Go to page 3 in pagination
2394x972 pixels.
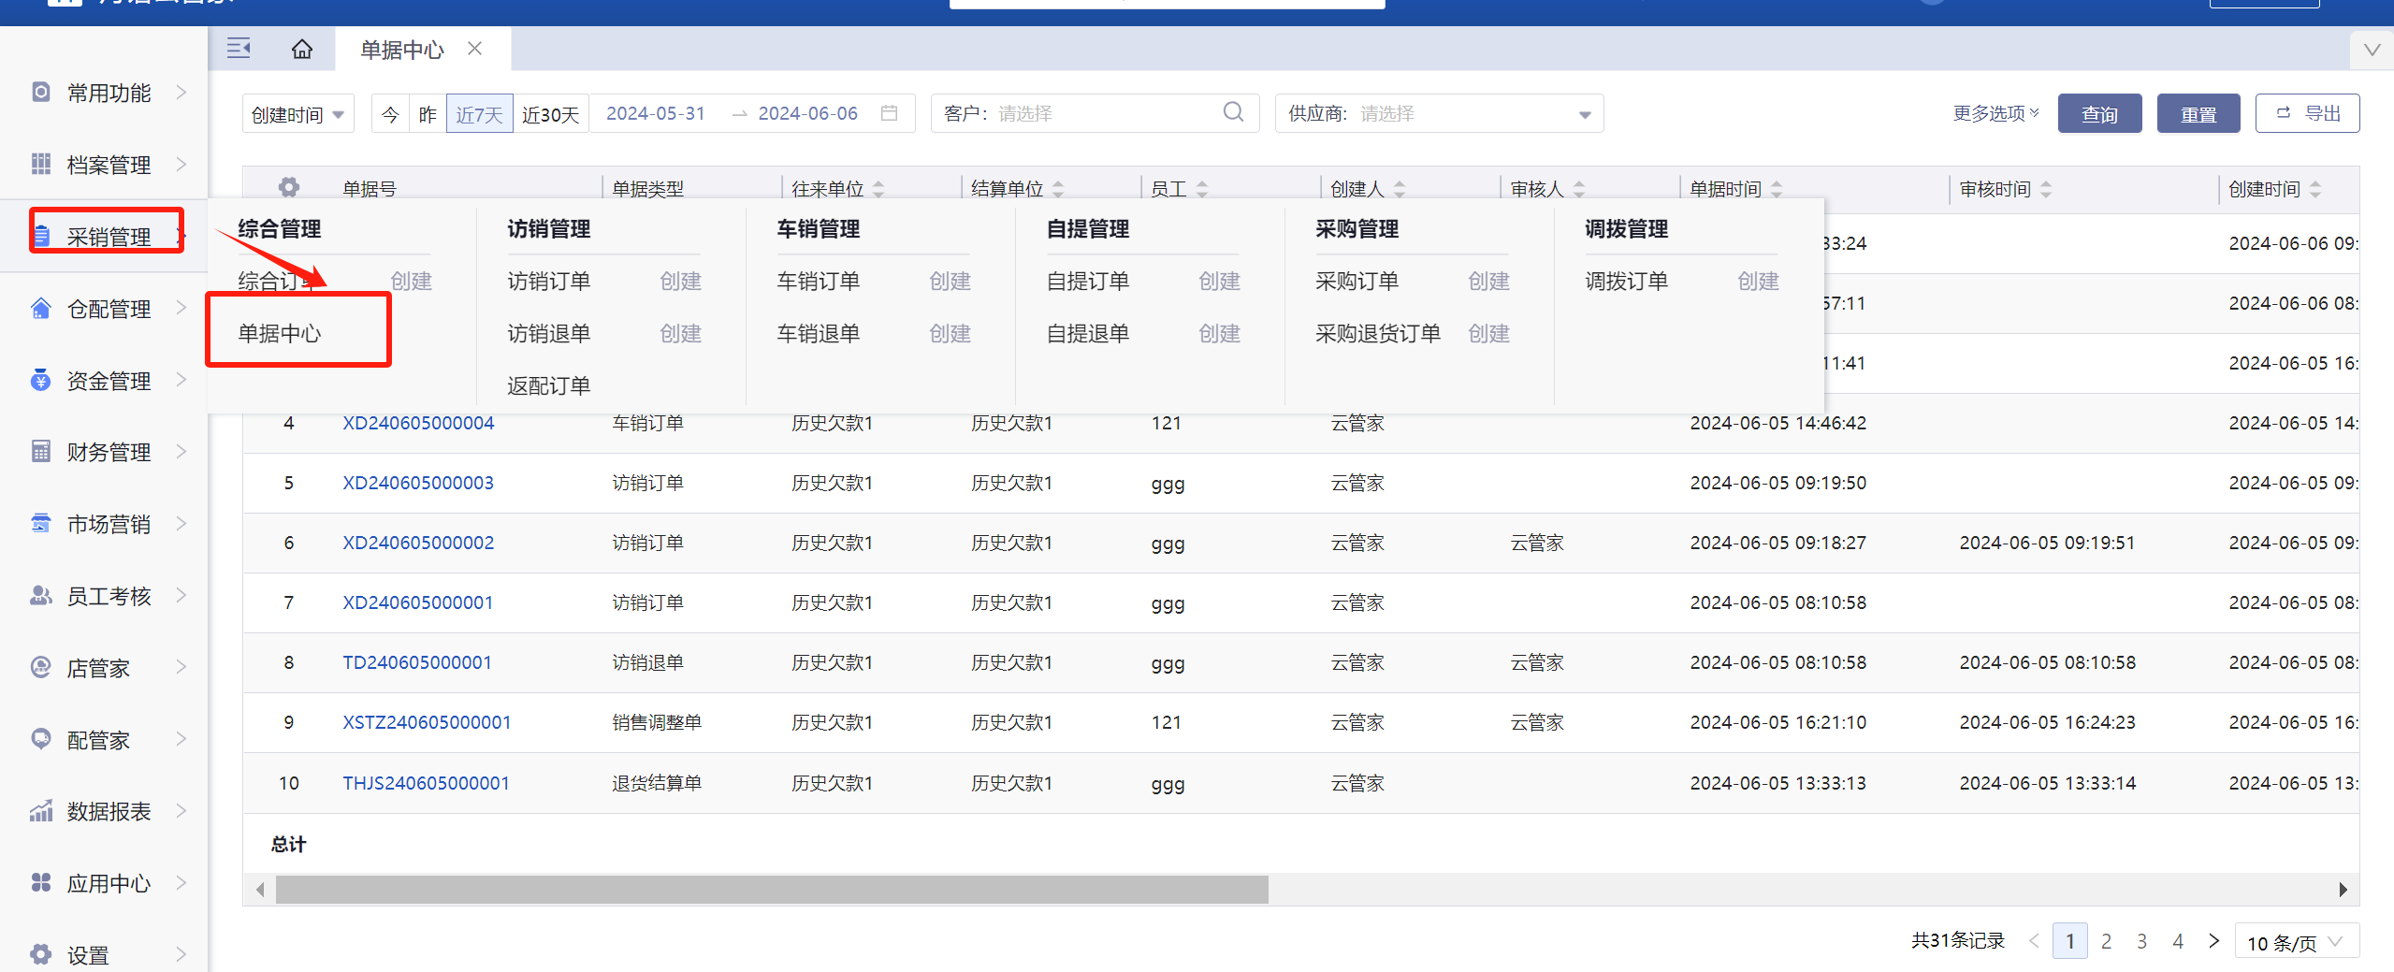(x=2141, y=941)
